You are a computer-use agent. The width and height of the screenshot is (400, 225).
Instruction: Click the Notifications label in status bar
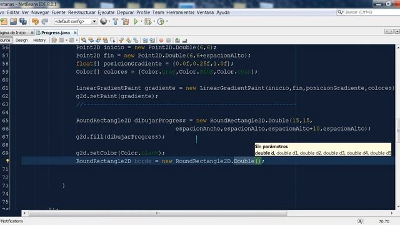click(12, 221)
